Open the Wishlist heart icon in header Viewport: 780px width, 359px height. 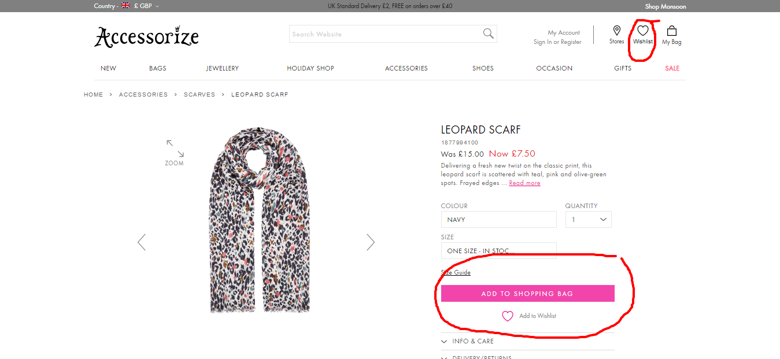click(642, 31)
